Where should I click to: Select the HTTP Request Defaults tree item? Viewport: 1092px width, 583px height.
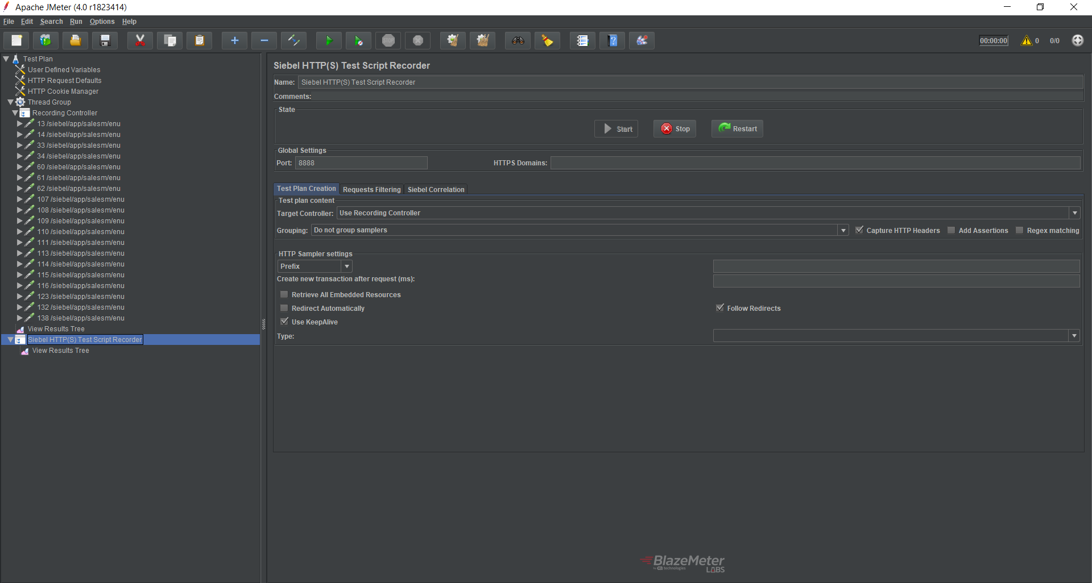pyautogui.click(x=64, y=81)
